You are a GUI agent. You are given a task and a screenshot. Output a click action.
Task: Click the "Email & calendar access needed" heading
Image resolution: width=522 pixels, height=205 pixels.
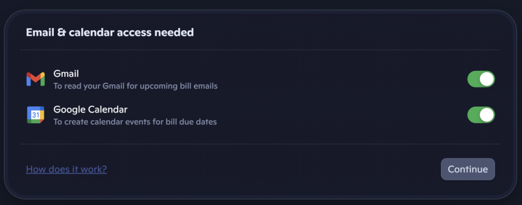[110, 33]
